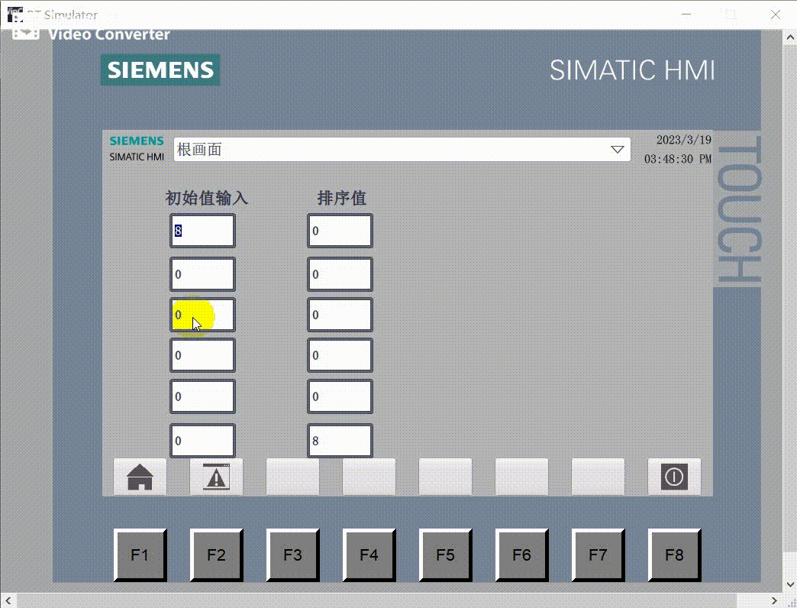Click the seventh blank softkey in bottom bar
Viewport: 797px width, 608px height.
[598, 477]
